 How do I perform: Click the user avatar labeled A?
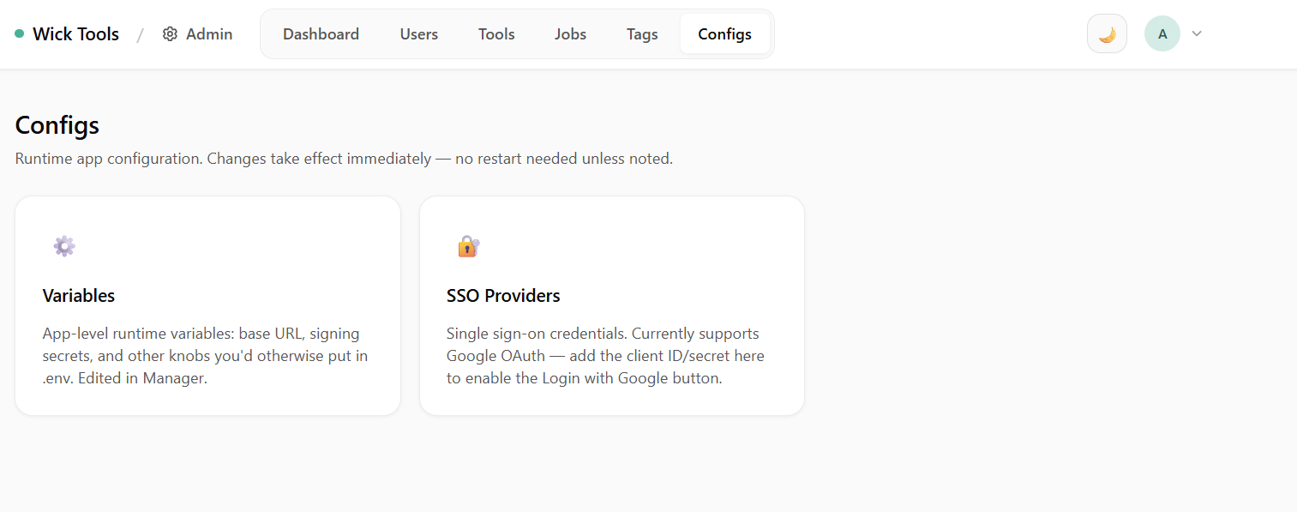tap(1162, 34)
